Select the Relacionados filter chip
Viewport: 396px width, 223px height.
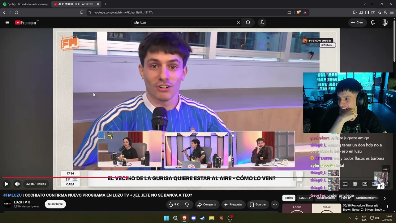click(x=326, y=198)
